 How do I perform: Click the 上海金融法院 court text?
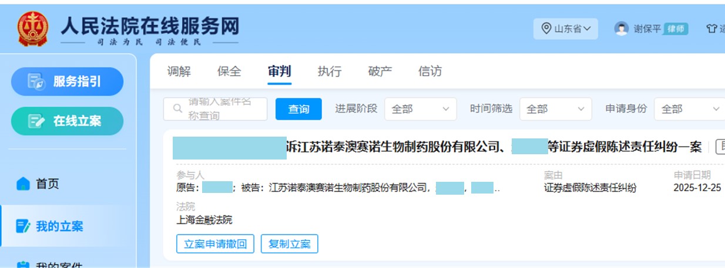coord(204,220)
